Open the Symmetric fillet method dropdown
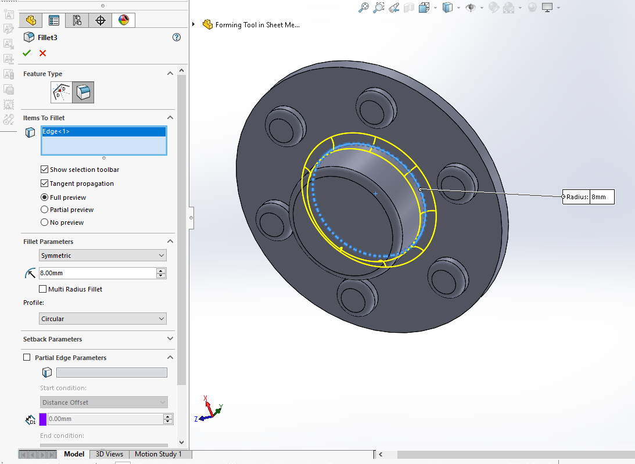 pos(103,256)
